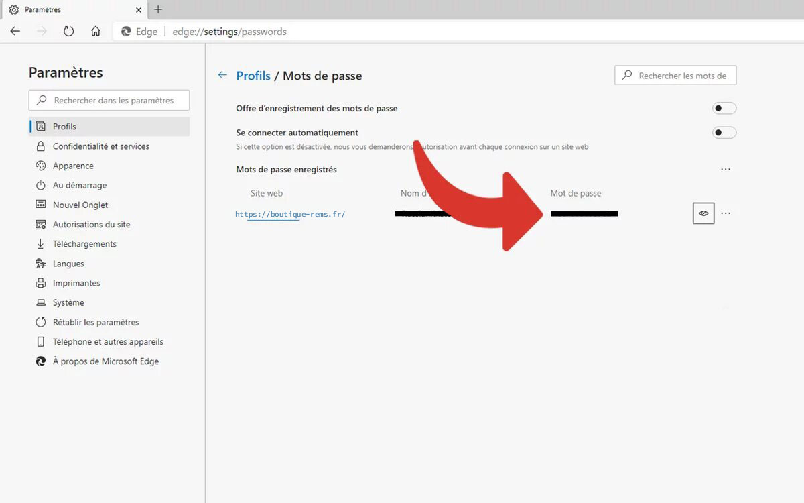Toggle Se connecter automatiquement switch

724,133
